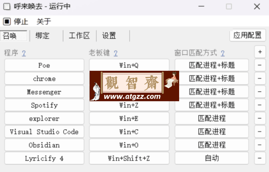Select the Obsidian program button
Viewport: 269px width, 172px height.
[x=44, y=145]
